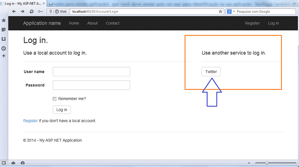Toggle the panel view icon in status bar
Image resolution: width=299 pixels, height=167 pixels.
pos(4,163)
